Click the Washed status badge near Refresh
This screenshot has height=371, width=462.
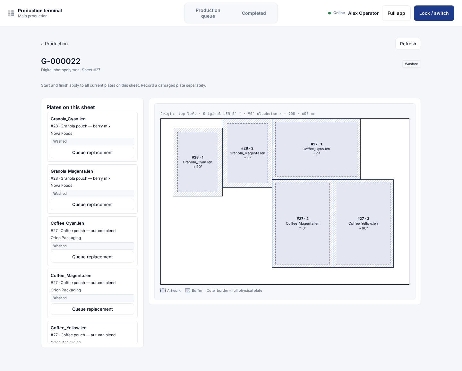click(411, 64)
